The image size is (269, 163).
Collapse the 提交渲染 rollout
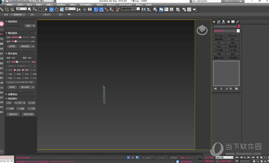(x=7, y=54)
